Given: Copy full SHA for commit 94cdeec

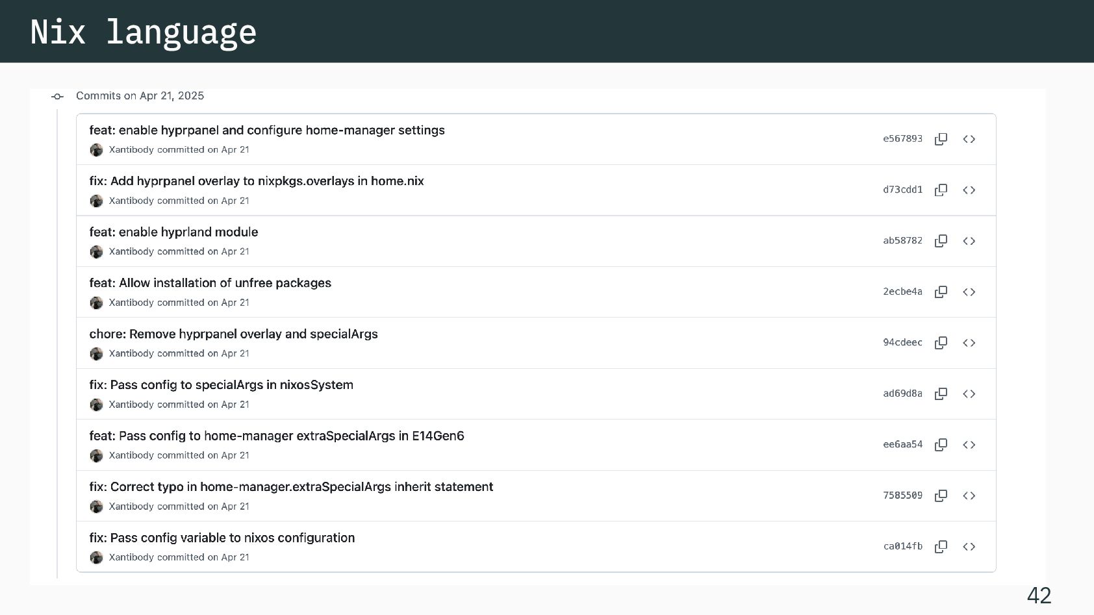Looking at the screenshot, I should 941,343.
